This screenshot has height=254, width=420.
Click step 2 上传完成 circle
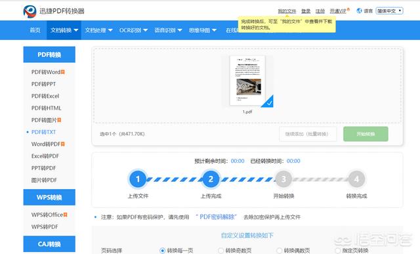(x=211, y=179)
